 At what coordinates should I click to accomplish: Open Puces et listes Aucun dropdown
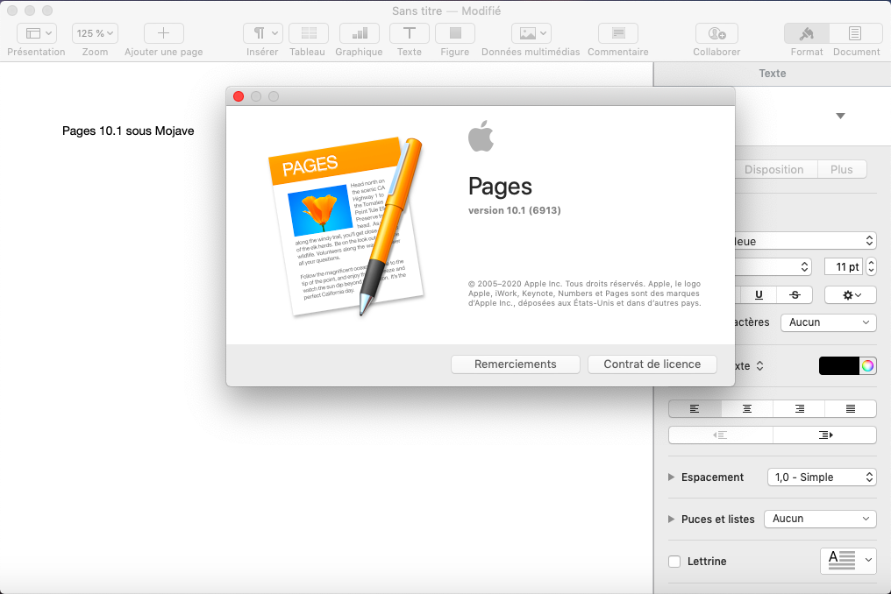tap(820, 519)
